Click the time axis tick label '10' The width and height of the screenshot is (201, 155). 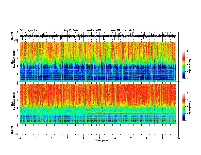point(178,138)
